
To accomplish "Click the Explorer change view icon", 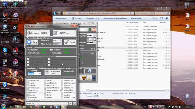I will click(x=154, y=18).
